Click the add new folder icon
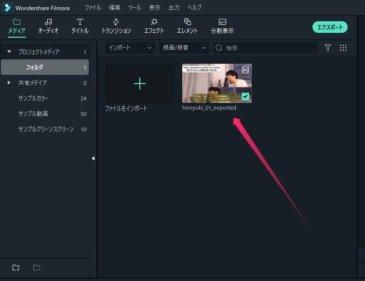365x281 pixels. [x=16, y=267]
